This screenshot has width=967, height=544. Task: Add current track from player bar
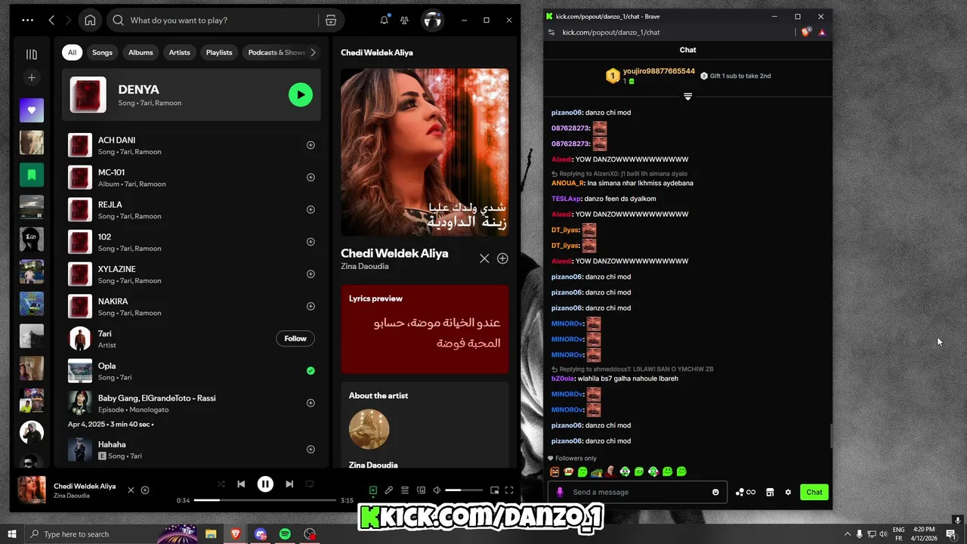(x=145, y=490)
